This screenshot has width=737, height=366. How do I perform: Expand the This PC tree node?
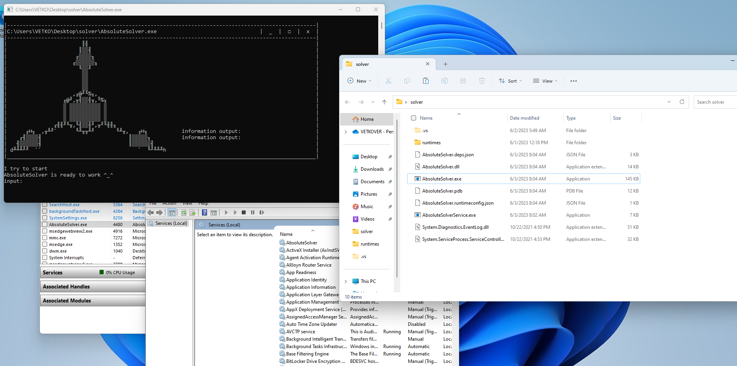click(x=346, y=281)
